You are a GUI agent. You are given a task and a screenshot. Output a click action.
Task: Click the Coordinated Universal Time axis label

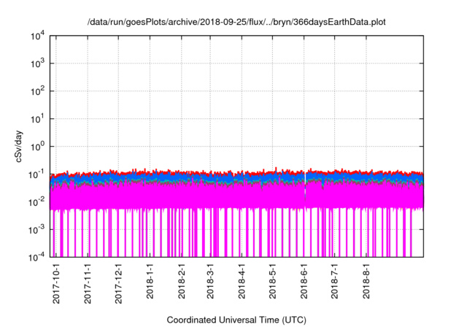point(236,320)
